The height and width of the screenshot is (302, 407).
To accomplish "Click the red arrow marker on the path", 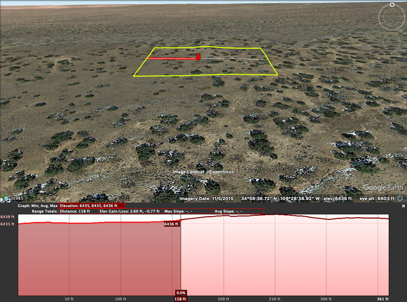I will pyautogui.click(x=198, y=57).
